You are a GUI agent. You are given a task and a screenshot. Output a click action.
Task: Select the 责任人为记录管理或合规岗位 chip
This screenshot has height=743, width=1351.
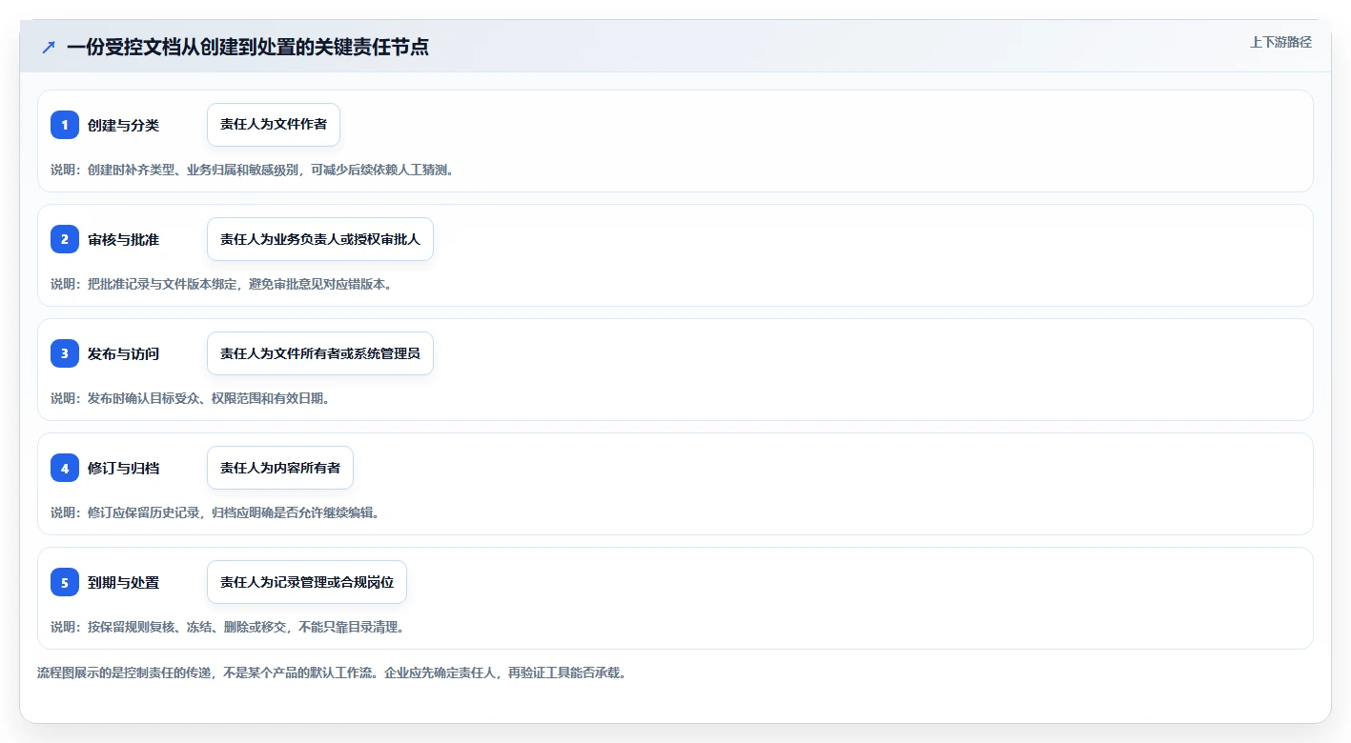point(307,582)
